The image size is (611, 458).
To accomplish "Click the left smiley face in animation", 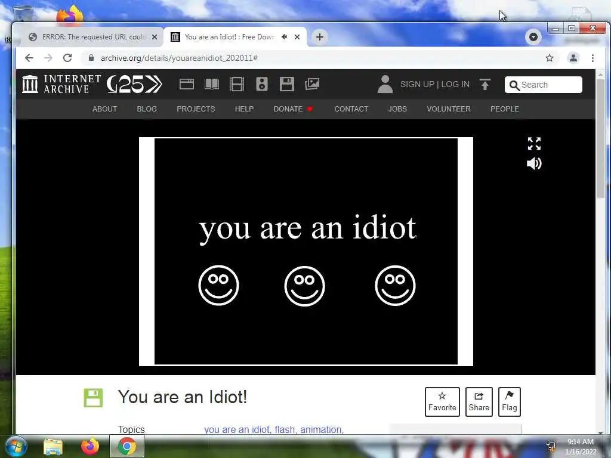I will pyautogui.click(x=218, y=286).
